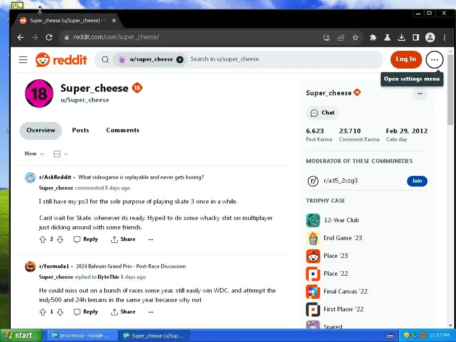Remove the u/super_cheese search filter
Viewport: 456px width, 342px height.
tap(180, 60)
